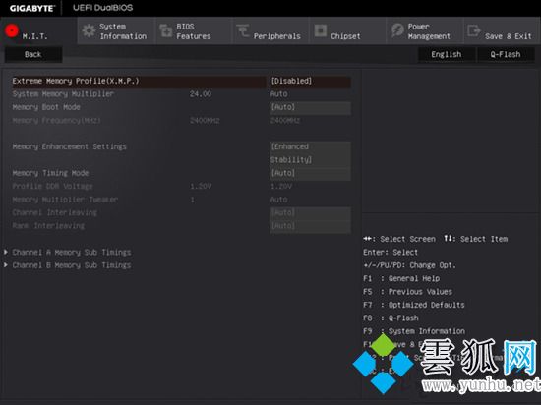
Task: Select Memory Enhancement Settings label
Action: click(70, 146)
